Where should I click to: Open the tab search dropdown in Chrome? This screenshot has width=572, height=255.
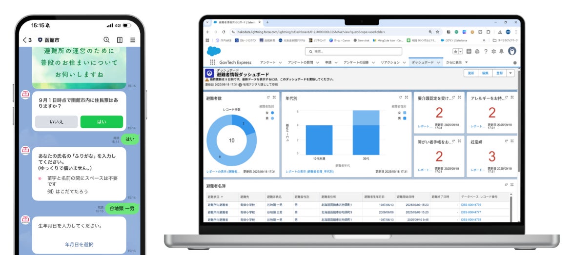click(x=207, y=22)
